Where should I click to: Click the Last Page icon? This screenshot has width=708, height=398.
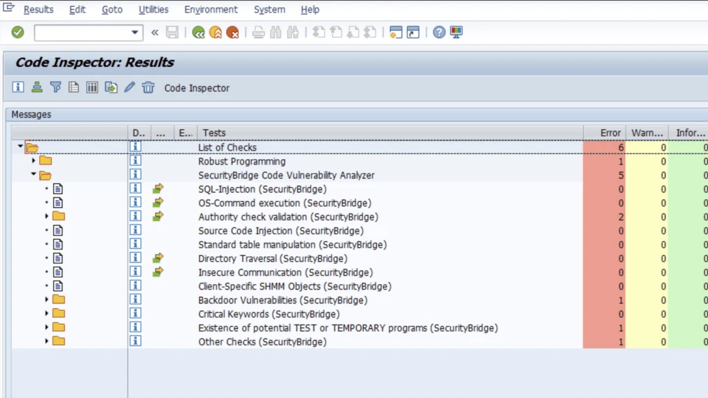click(371, 32)
